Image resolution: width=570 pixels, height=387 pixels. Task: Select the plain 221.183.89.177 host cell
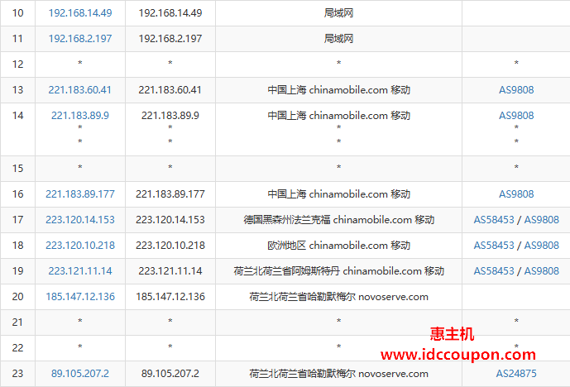click(x=170, y=194)
